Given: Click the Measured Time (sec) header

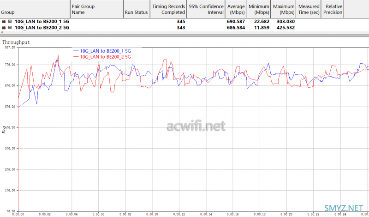Looking at the screenshot, I should [x=309, y=9].
